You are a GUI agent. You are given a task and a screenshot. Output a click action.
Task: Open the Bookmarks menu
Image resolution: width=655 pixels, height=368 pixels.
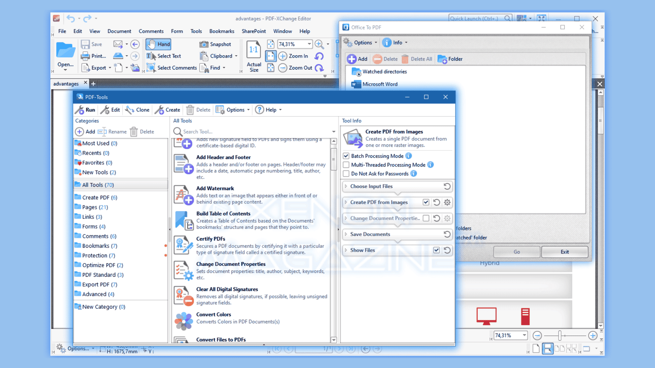coord(221,31)
